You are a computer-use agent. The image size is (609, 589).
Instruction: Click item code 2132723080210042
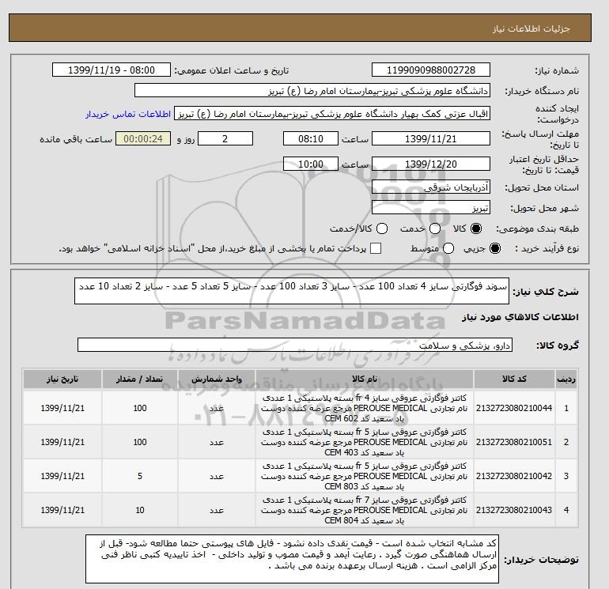pos(514,476)
